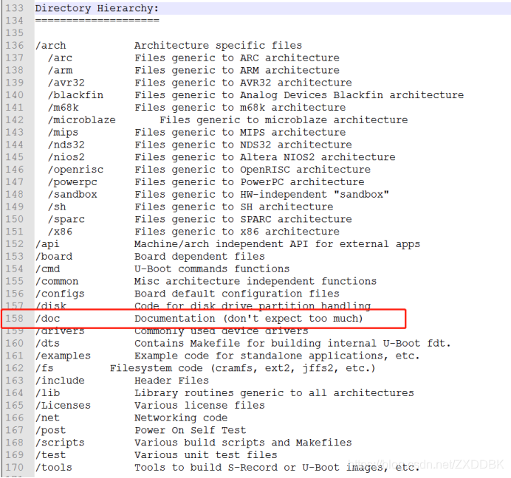Image resolution: width=511 pixels, height=478 pixels.
Task: Click 'Header Files' description
Action: [172, 381]
